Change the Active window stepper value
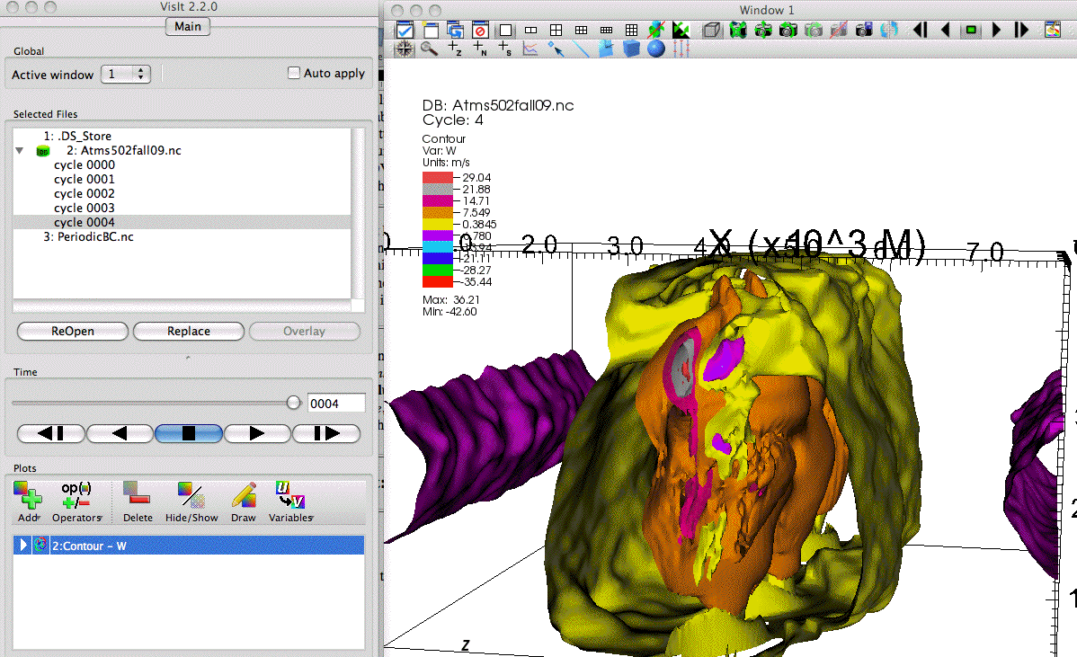The width and height of the screenshot is (1077, 657). [141, 75]
